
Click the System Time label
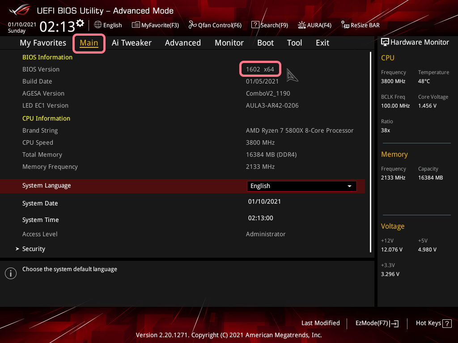click(x=41, y=220)
